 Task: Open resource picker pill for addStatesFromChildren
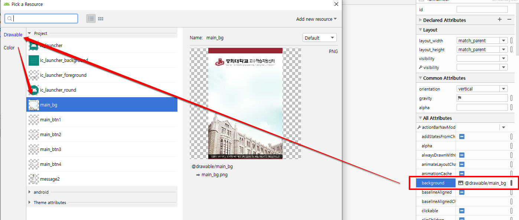(x=512, y=137)
